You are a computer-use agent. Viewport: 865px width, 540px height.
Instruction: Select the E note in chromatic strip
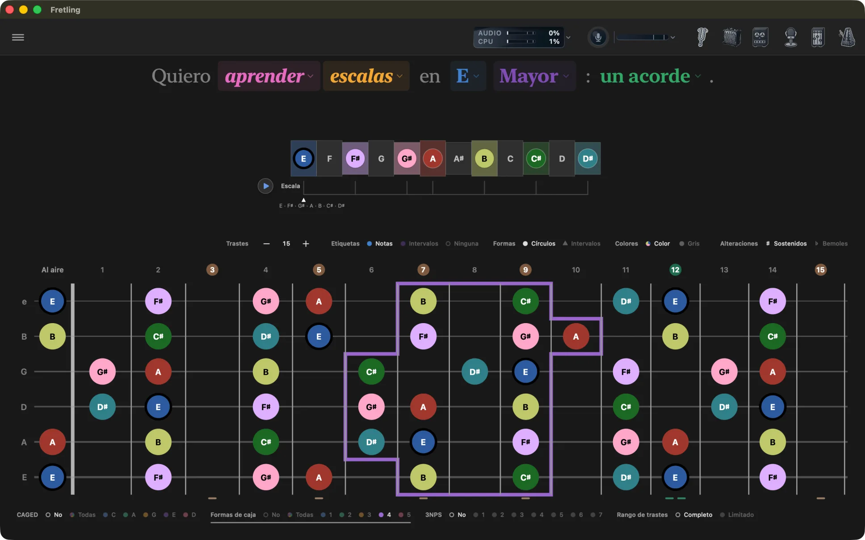pyautogui.click(x=303, y=158)
